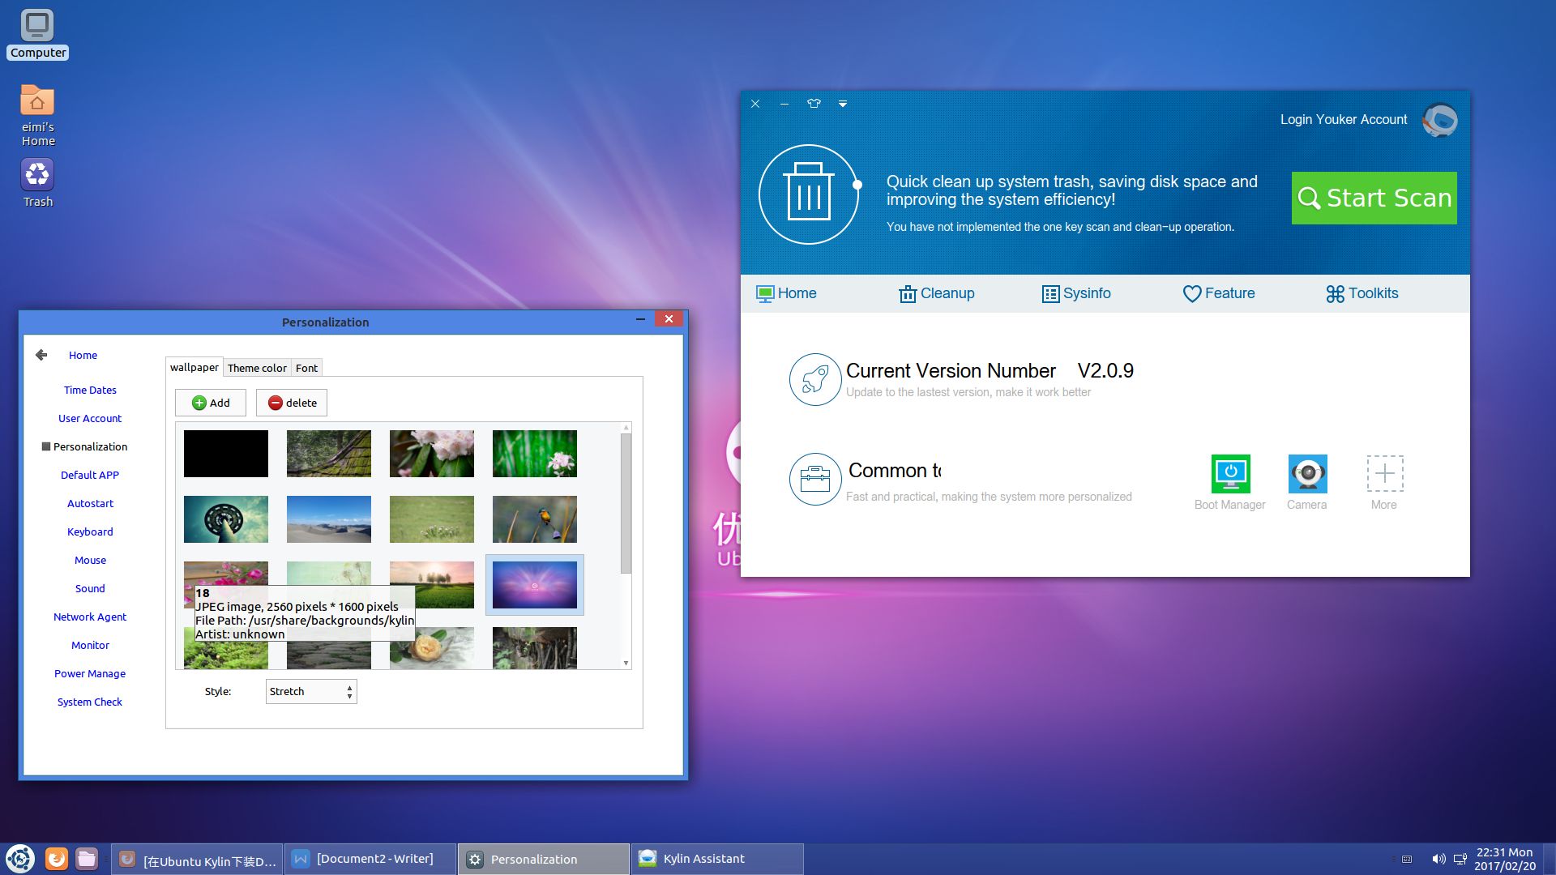
Task: Click the More tools plus icon
Action: [x=1384, y=474]
